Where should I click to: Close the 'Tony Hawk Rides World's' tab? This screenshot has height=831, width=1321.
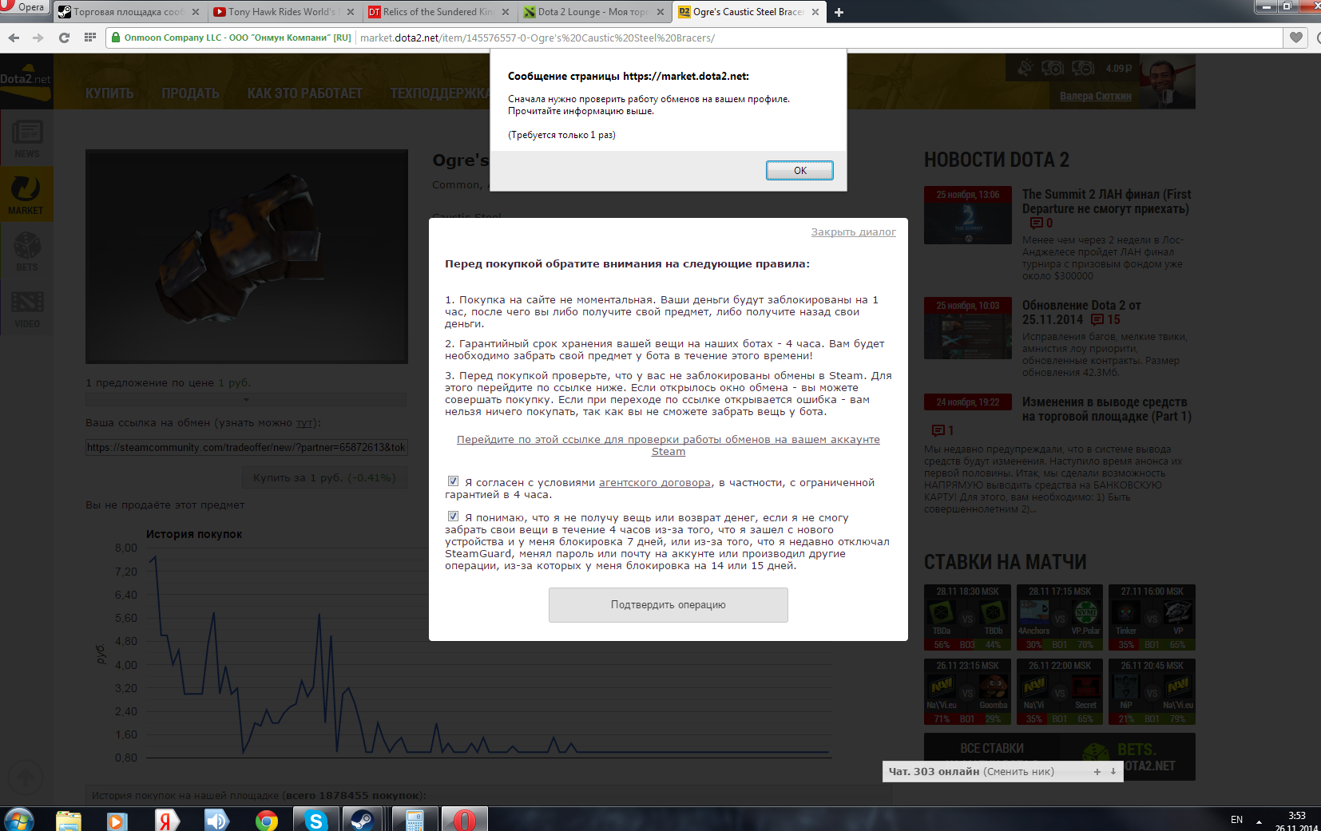click(351, 12)
